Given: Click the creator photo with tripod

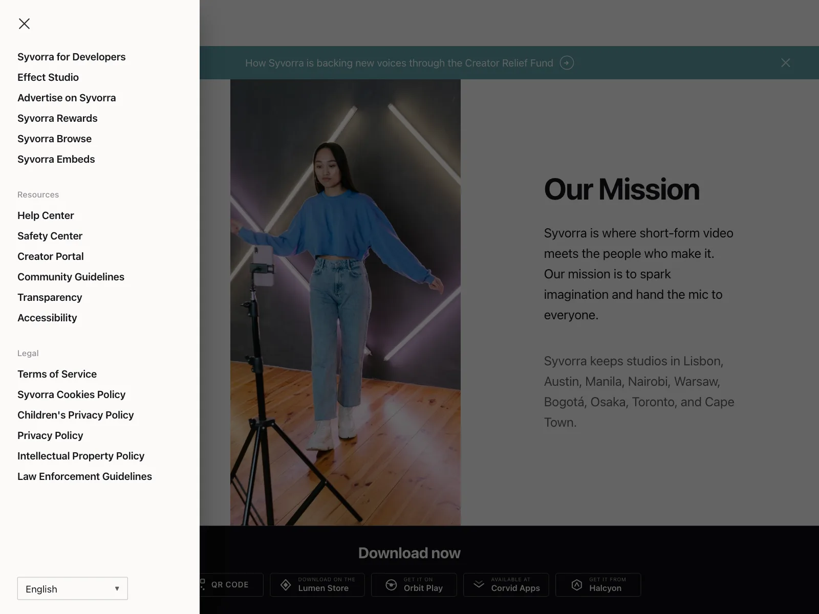Looking at the screenshot, I should point(346,302).
